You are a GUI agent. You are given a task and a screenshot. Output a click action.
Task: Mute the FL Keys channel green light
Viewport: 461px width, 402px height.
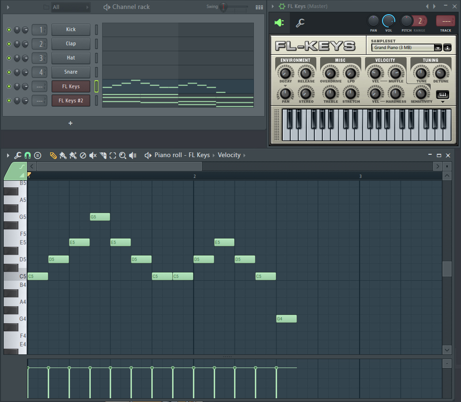(9, 86)
